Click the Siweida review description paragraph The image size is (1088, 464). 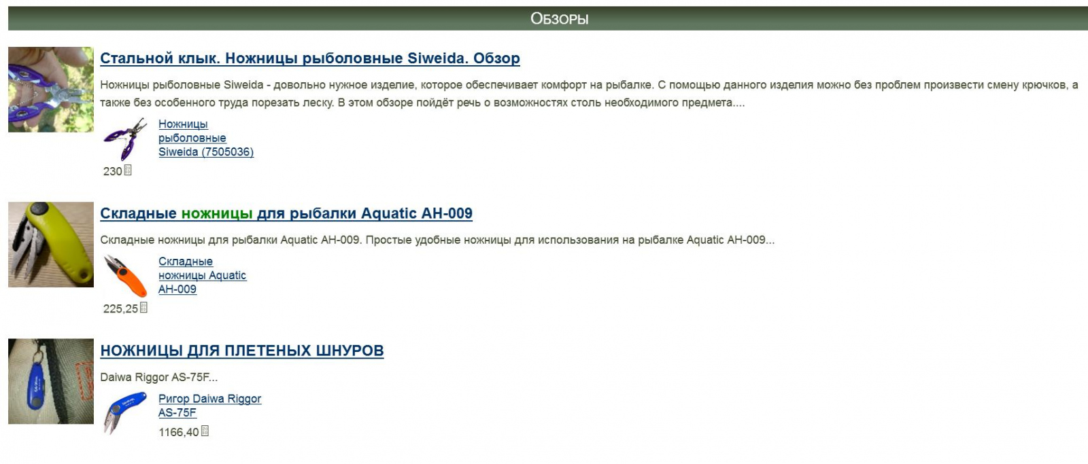click(x=589, y=94)
